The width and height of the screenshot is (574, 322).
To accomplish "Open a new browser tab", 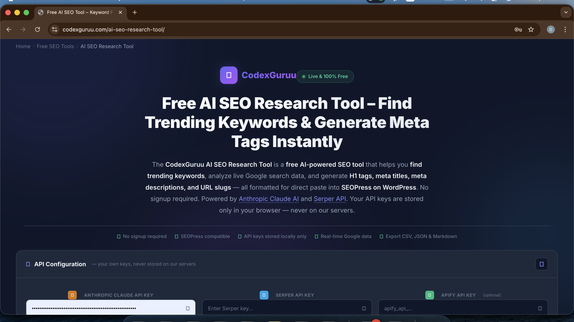I will 135,12.
